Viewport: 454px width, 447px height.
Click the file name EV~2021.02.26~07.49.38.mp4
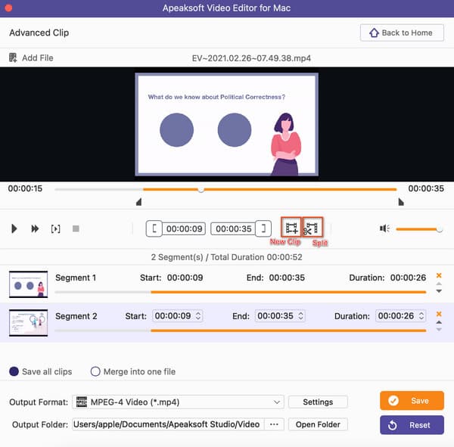click(x=251, y=58)
